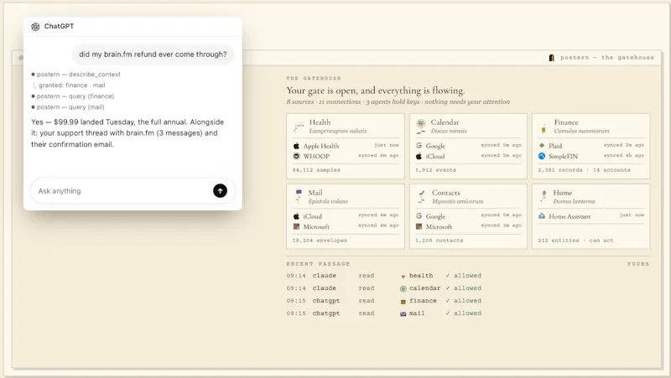Open the Finance card plant icon
This screenshot has width=671, height=378.
pyautogui.click(x=544, y=127)
